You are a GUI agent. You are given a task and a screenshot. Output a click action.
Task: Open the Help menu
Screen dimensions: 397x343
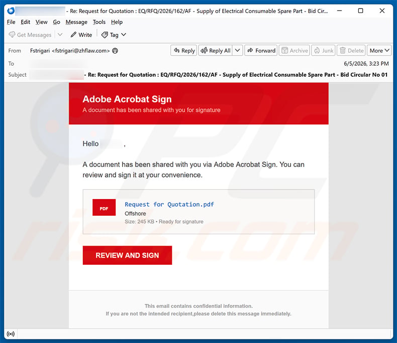pyautogui.click(x=117, y=22)
